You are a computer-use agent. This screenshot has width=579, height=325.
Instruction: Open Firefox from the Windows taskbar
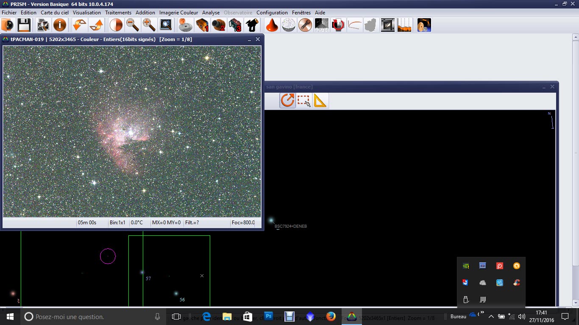point(331,317)
